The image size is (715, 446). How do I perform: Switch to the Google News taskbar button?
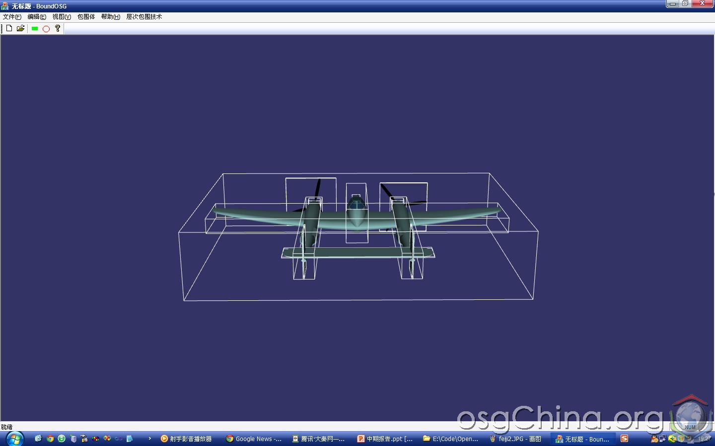pos(254,439)
